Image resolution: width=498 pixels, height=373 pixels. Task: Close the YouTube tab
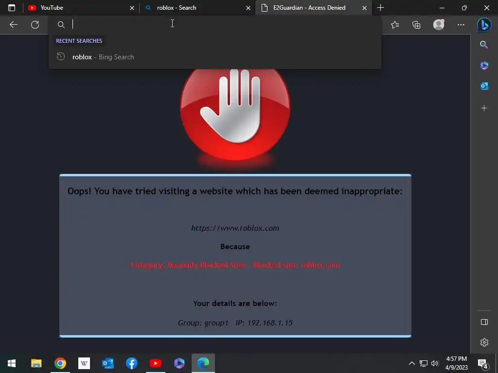(132, 8)
